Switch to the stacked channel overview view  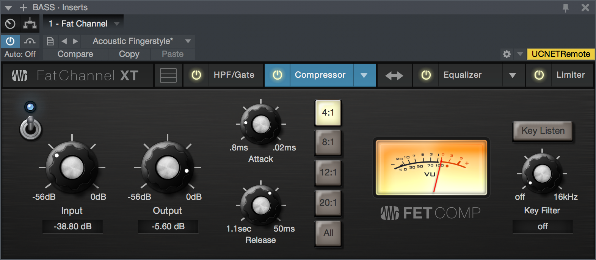coord(168,75)
